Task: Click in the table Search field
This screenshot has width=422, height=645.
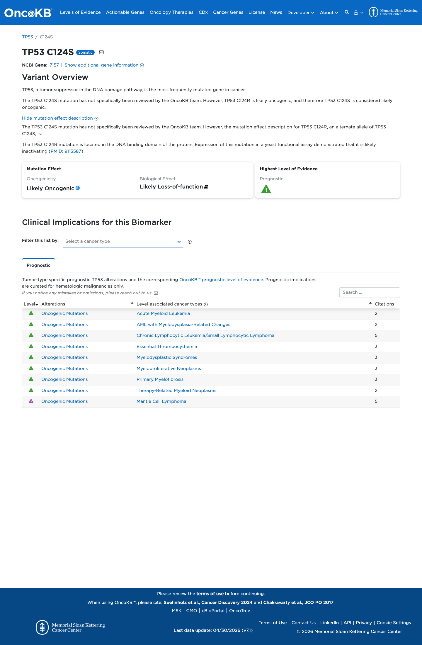Action: point(370,292)
